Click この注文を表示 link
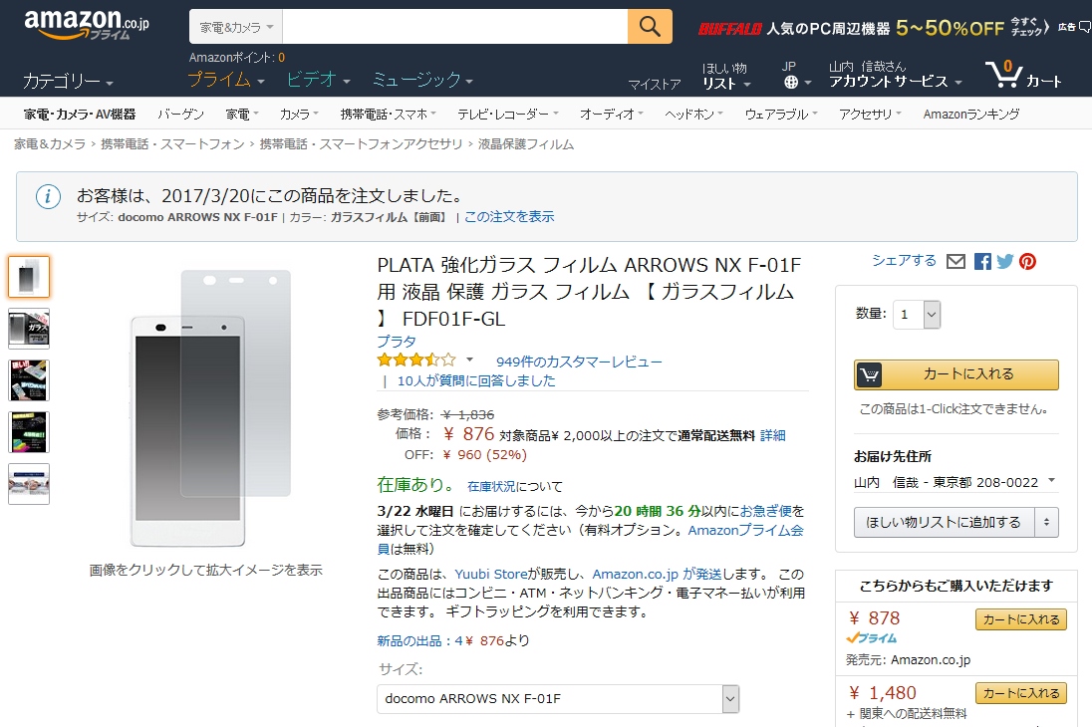Viewport: 1092px width, 727px height. coord(509,216)
